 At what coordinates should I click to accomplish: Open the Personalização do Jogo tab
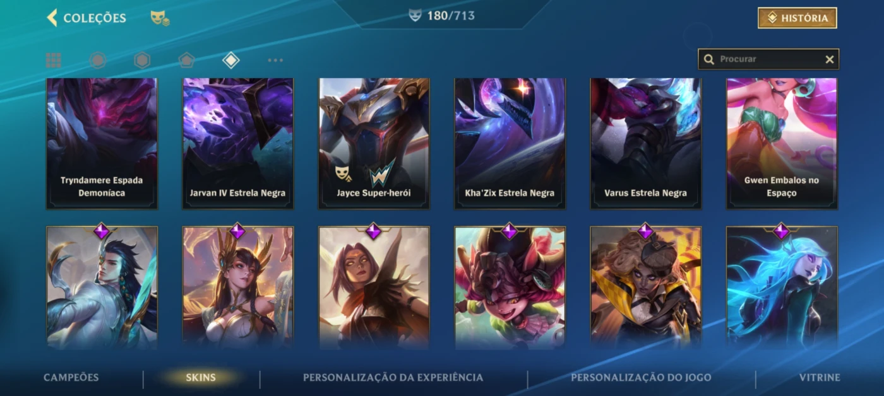[641, 378]
